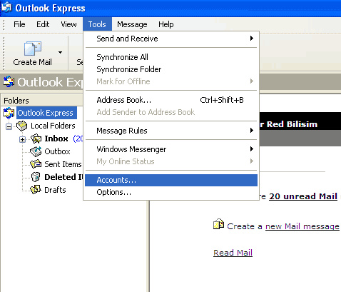Image resolution: width=341 pixels, height=292 pixels.
Task: Expand the Inbox subfolders tree node
Action: click(x=22, y=139)
